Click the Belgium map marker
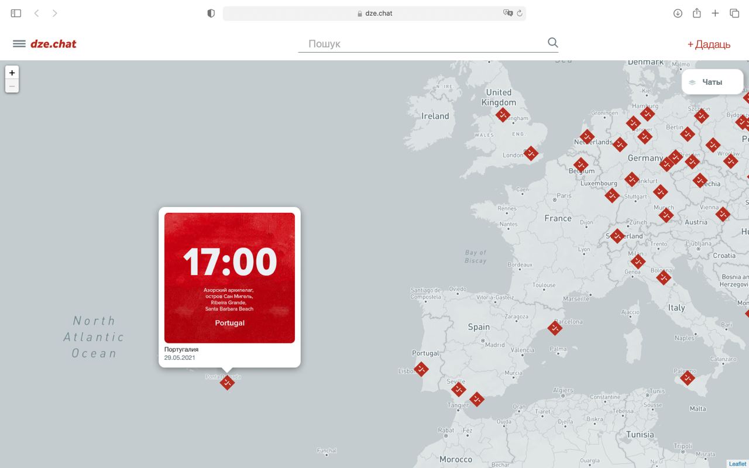The image size is (749, 468). [x=580, y=164]
